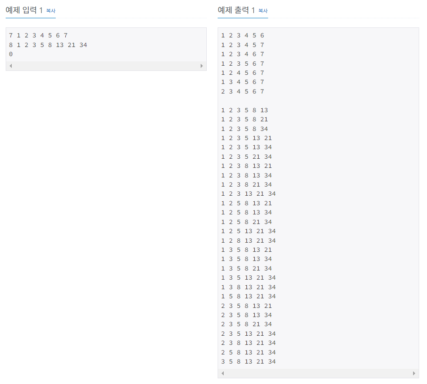The height and width of the screenshot is (384, 427).
Task: Click last output line 3 5 8 13 21 34
Action: pyautogui.click(x=249, y=362)
